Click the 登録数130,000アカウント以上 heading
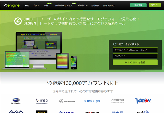164x113 pixels. tap(83, 83)
